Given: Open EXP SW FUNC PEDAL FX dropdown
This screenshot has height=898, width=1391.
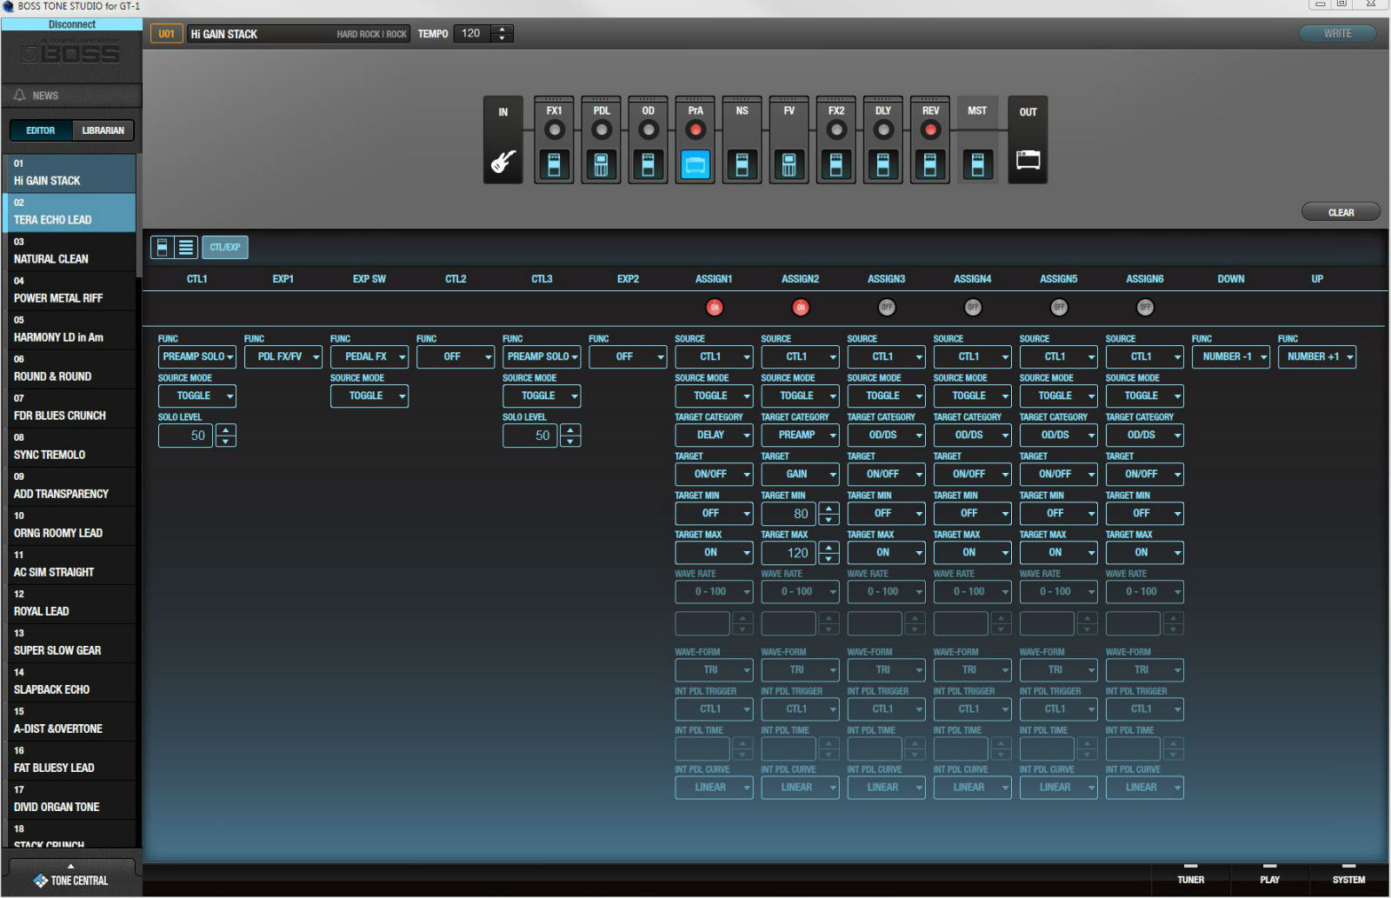Looking at the screenshot, I should [x=369, y=356].
